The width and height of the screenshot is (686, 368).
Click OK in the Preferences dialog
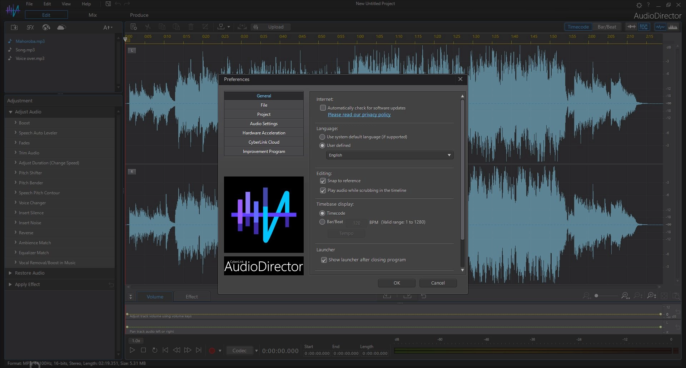tap(397, 283)
